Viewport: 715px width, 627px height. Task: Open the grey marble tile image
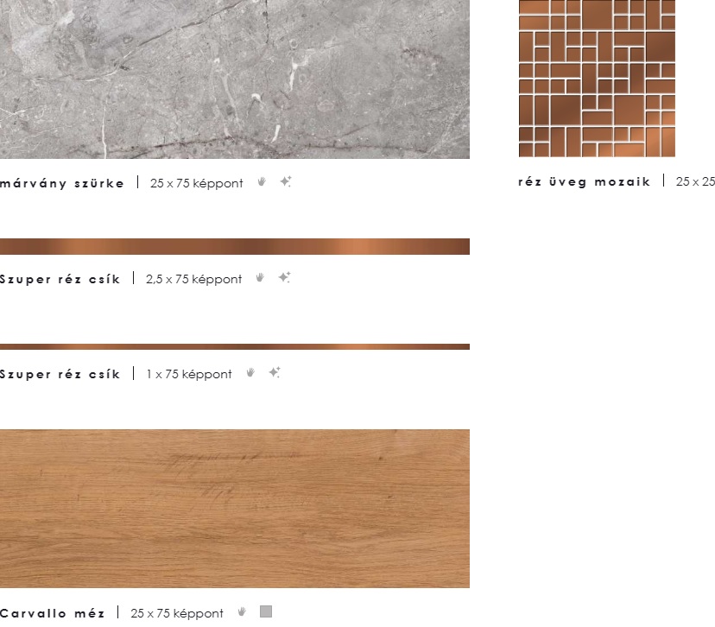coord(235,79)
